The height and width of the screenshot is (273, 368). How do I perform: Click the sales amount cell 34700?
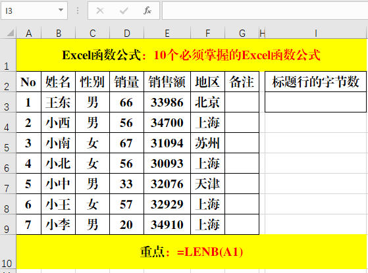tap(167, 122)
